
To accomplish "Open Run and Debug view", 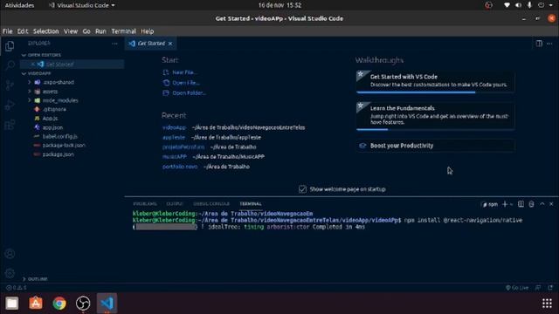I will point(10,105).
